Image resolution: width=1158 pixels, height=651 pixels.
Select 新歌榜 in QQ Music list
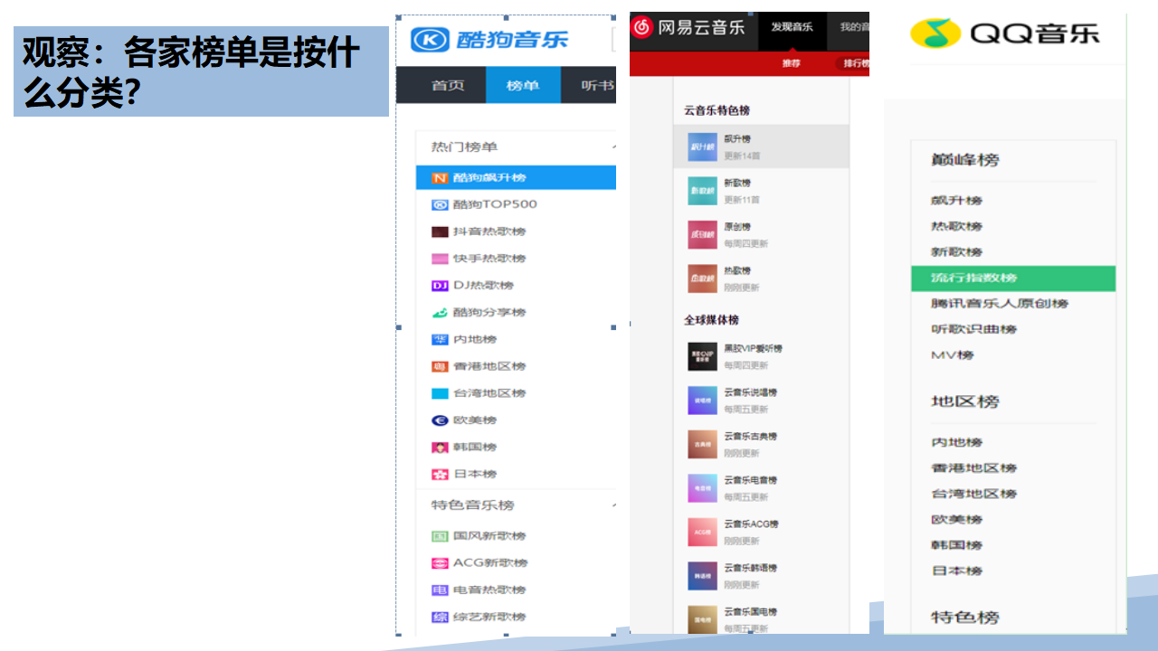point(956,252)
